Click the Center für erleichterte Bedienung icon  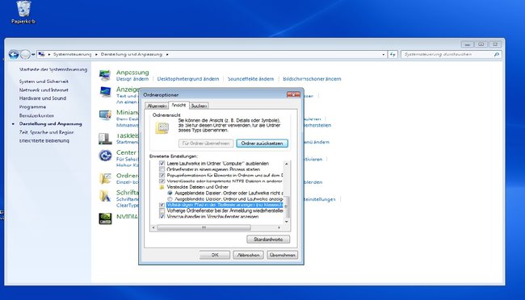[x=105, y=156]
